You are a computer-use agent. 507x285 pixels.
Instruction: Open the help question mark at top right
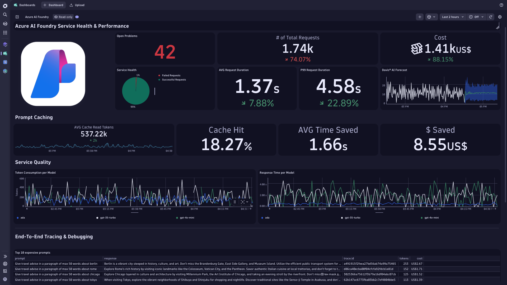pyautogui.click(x=501, y=5)
